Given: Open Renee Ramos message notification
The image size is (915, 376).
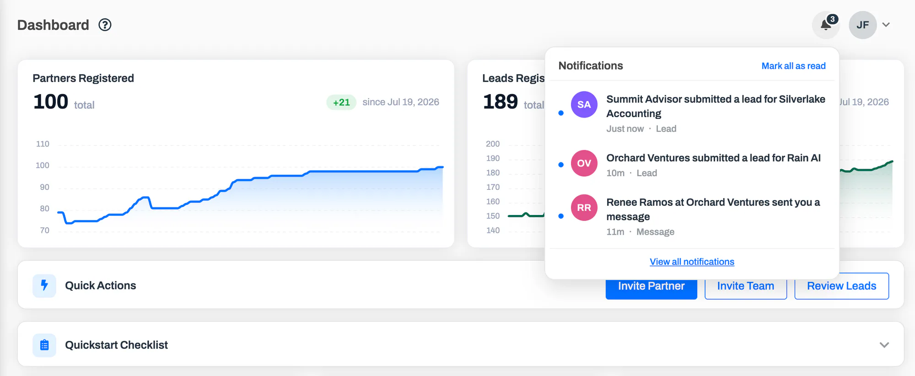Looking at the screenshot, I should click(692, 216).
